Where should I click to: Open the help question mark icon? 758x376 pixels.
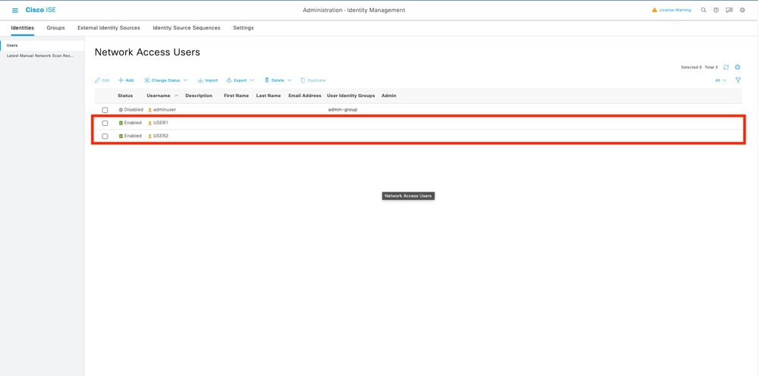coord(716,10)
